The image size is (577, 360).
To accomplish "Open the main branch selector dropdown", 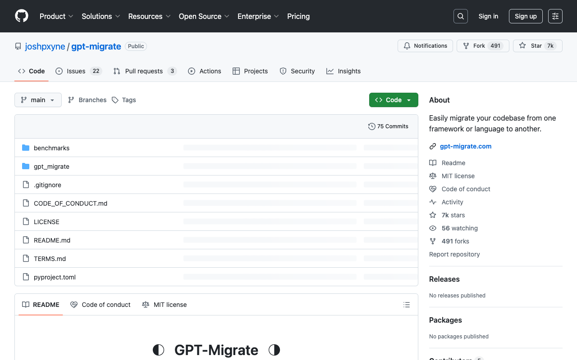I will tap(38, 100).
